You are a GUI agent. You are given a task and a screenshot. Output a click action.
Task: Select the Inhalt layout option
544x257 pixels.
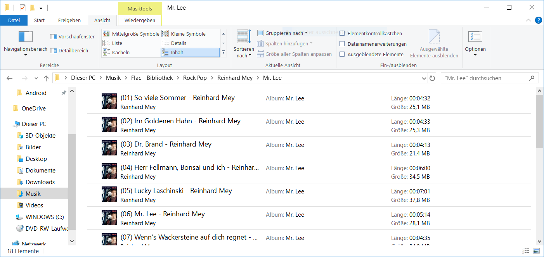[190, 52]
